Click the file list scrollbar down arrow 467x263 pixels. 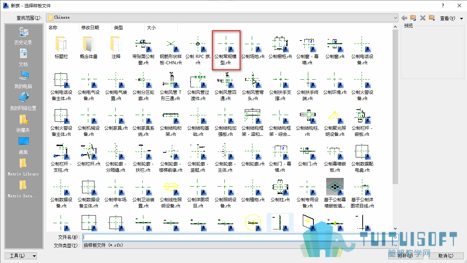395,228
